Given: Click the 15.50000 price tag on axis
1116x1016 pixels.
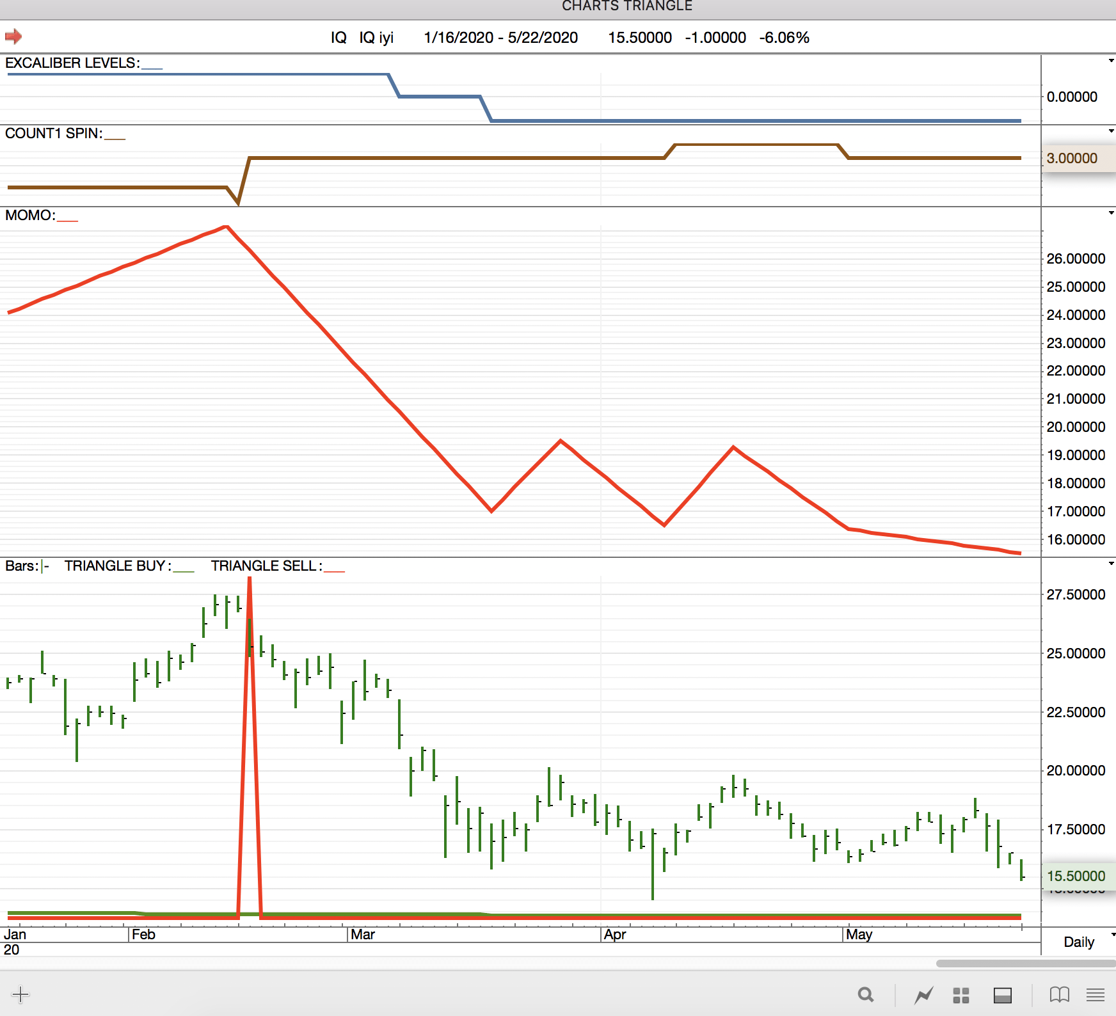Looking at the screenshot, I should [x=1079, y=876].
